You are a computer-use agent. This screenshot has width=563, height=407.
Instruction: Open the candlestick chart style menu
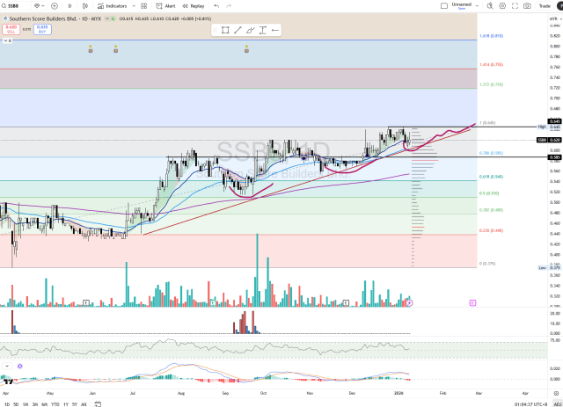click(x=85, y=6)
